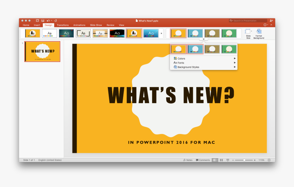Open the Background Styles submenu
The image size is (294, 187).
click(x=204, y=67)
